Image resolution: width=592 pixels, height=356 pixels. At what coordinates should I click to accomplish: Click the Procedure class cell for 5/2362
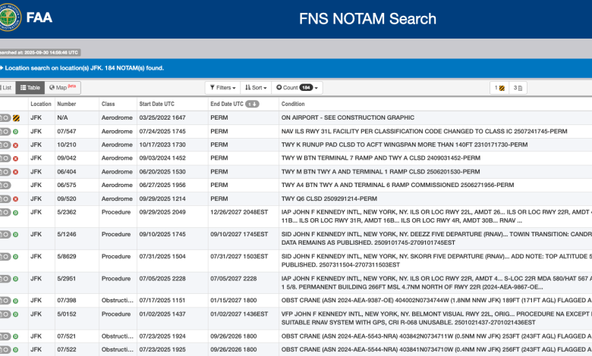coord(116,212)
